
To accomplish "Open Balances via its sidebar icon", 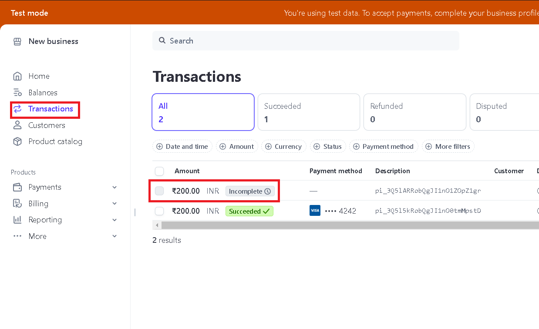I will (17, 93).
